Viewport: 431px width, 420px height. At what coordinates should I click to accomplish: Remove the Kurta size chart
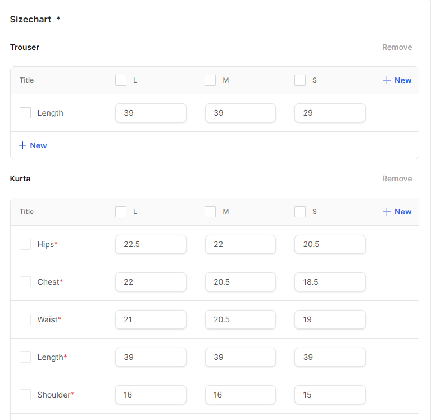pos(397,179)
